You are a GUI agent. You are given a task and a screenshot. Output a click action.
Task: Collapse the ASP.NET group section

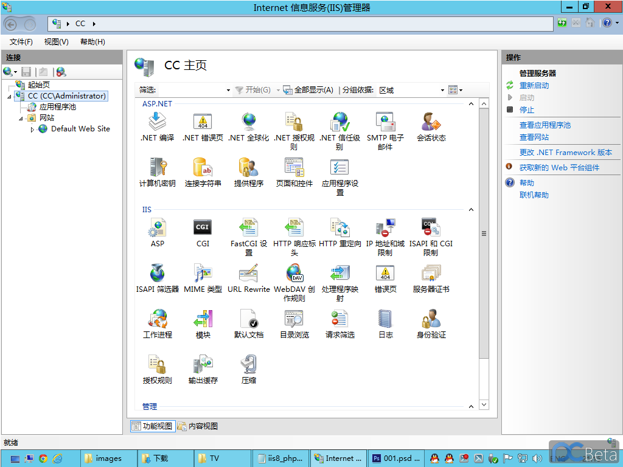[470, 104]
